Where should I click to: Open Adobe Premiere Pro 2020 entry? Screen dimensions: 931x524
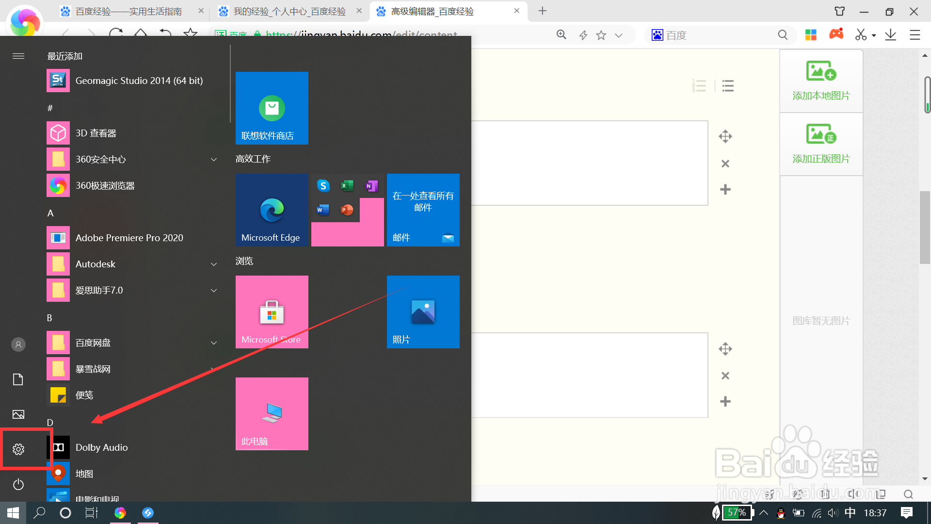[x=129, y=238]
